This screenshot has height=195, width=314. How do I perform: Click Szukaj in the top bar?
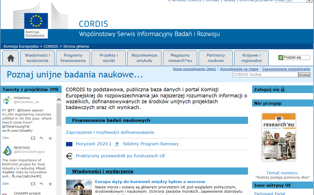coord(229,1)
